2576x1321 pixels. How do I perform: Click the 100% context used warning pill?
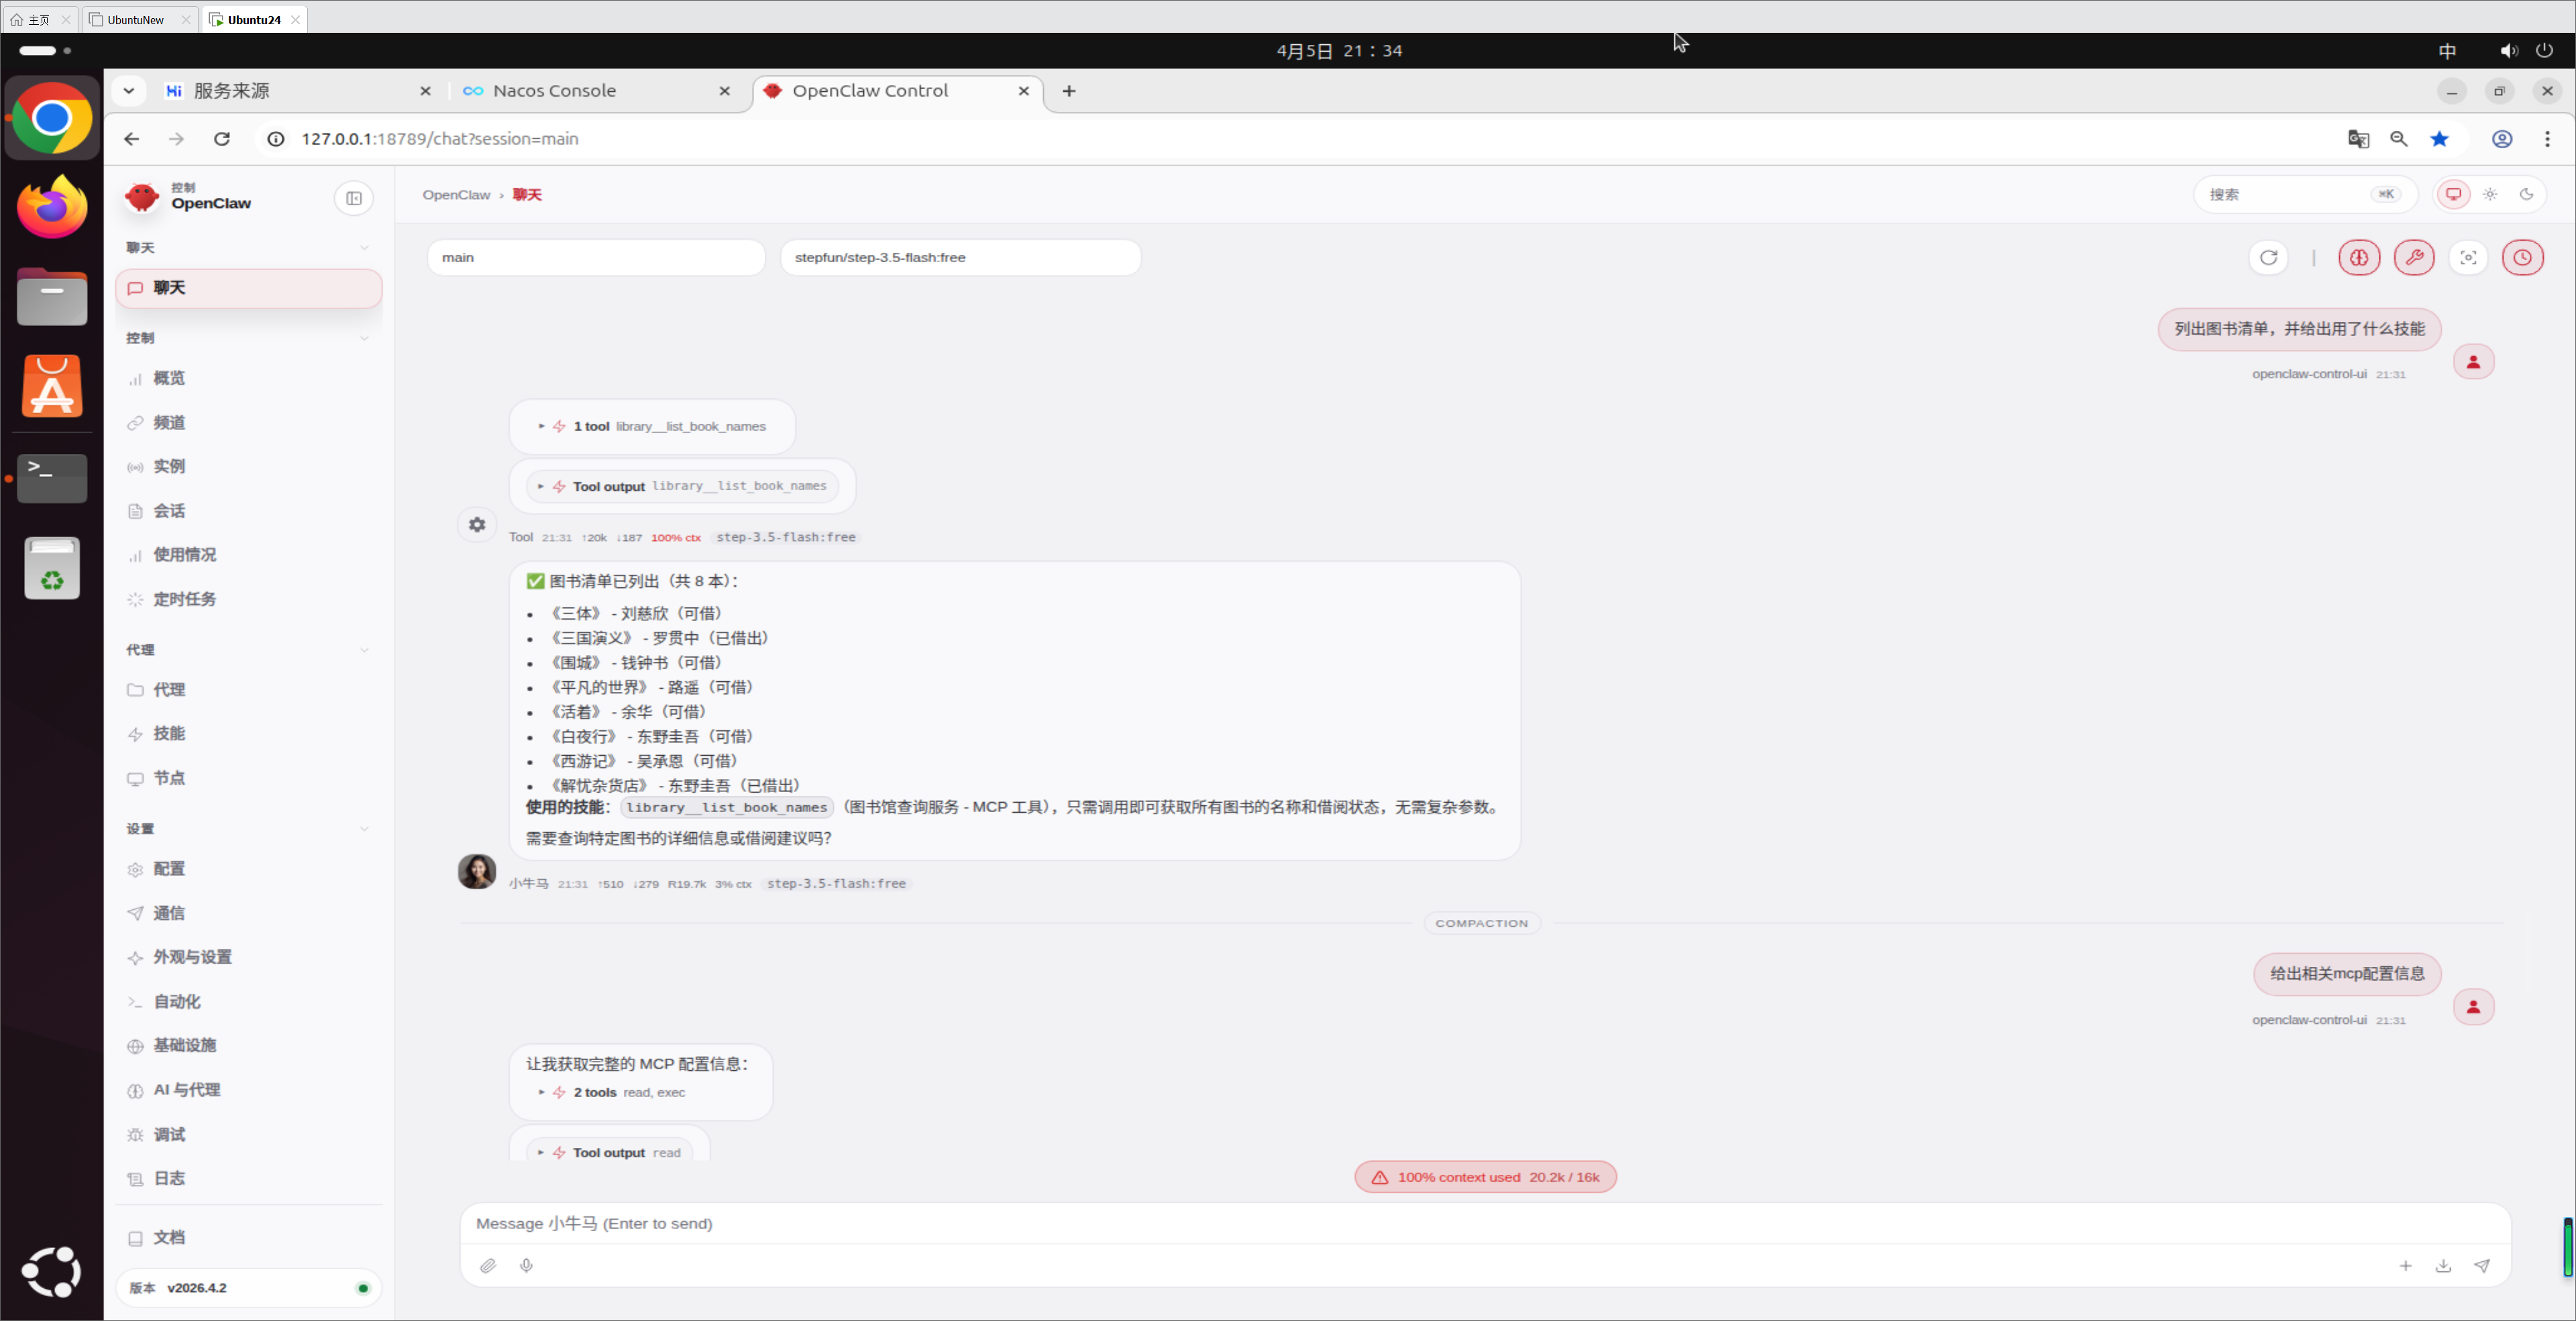click(1485, 1177)
